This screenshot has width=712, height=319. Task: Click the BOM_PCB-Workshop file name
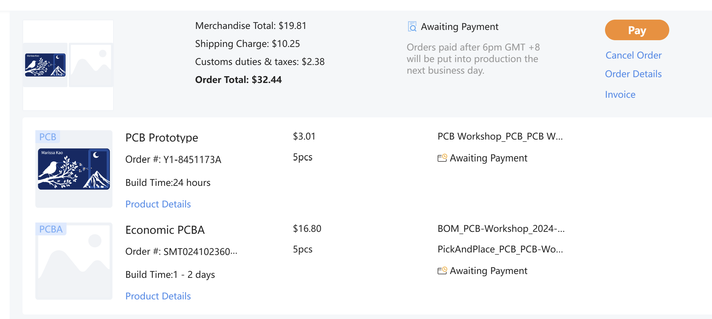pos(501,229)
